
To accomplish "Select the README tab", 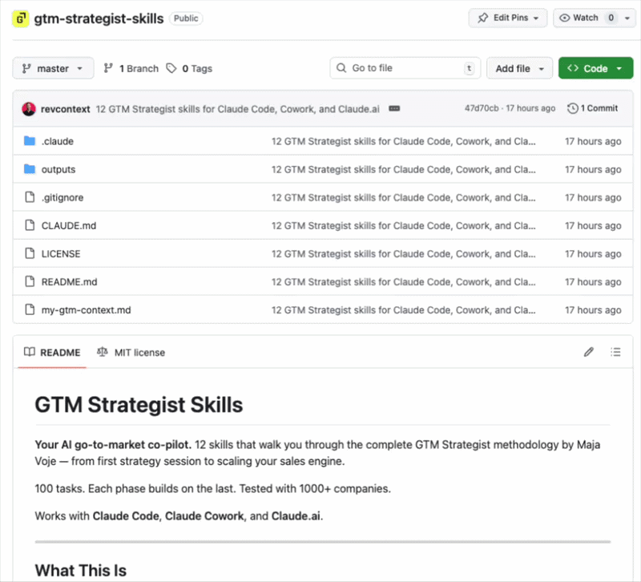I will 52,352.
